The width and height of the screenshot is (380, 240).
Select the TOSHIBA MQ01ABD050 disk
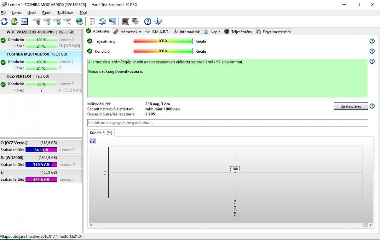point(41,61)
